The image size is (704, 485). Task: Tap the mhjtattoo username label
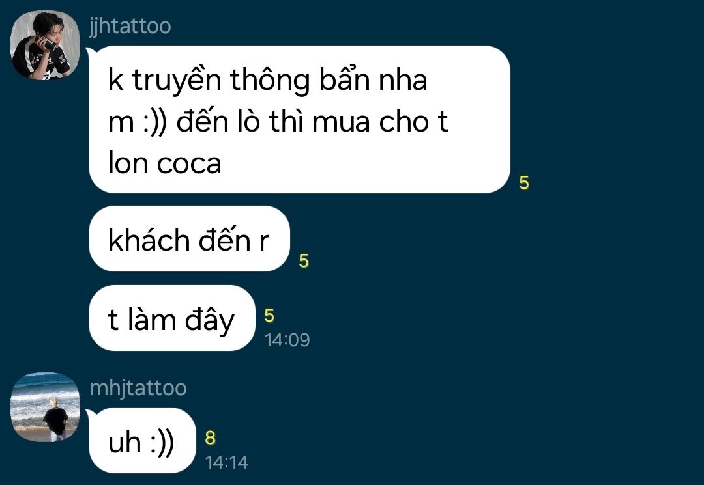138,388
